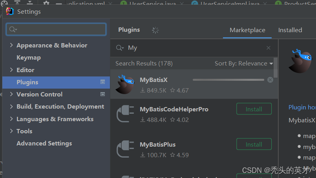Focus the plugin search field containing My

tap(194, 48)
